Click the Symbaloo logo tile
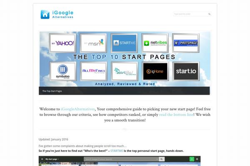Viewport: 250px width, 166px height. click(63, 71)
